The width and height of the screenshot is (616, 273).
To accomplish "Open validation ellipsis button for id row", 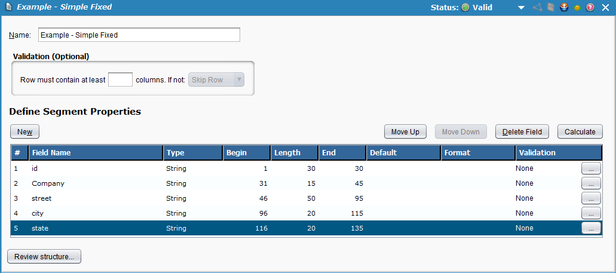I will (590, 169).
